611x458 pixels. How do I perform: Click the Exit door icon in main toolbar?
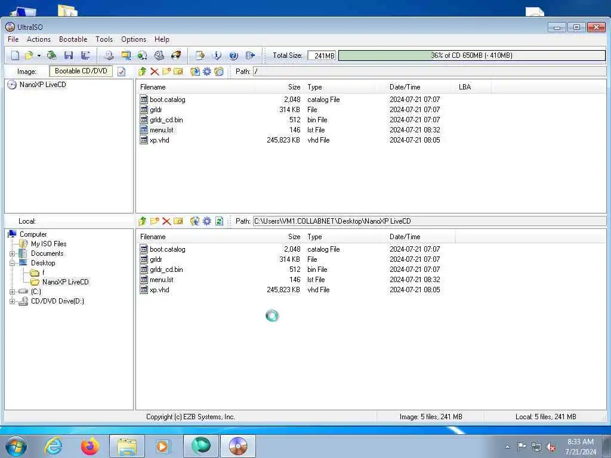[x=250, y=55]
